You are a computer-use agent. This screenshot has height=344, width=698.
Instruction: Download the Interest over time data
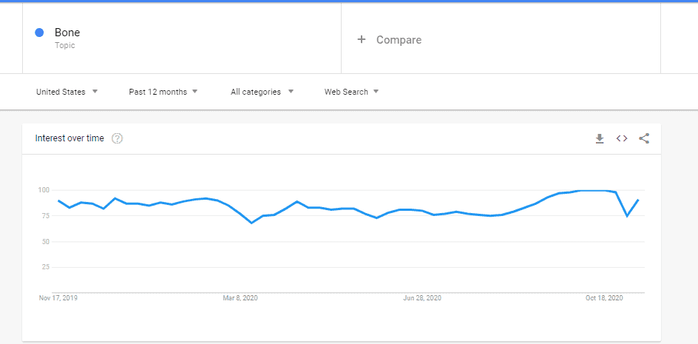coord(600,138)
